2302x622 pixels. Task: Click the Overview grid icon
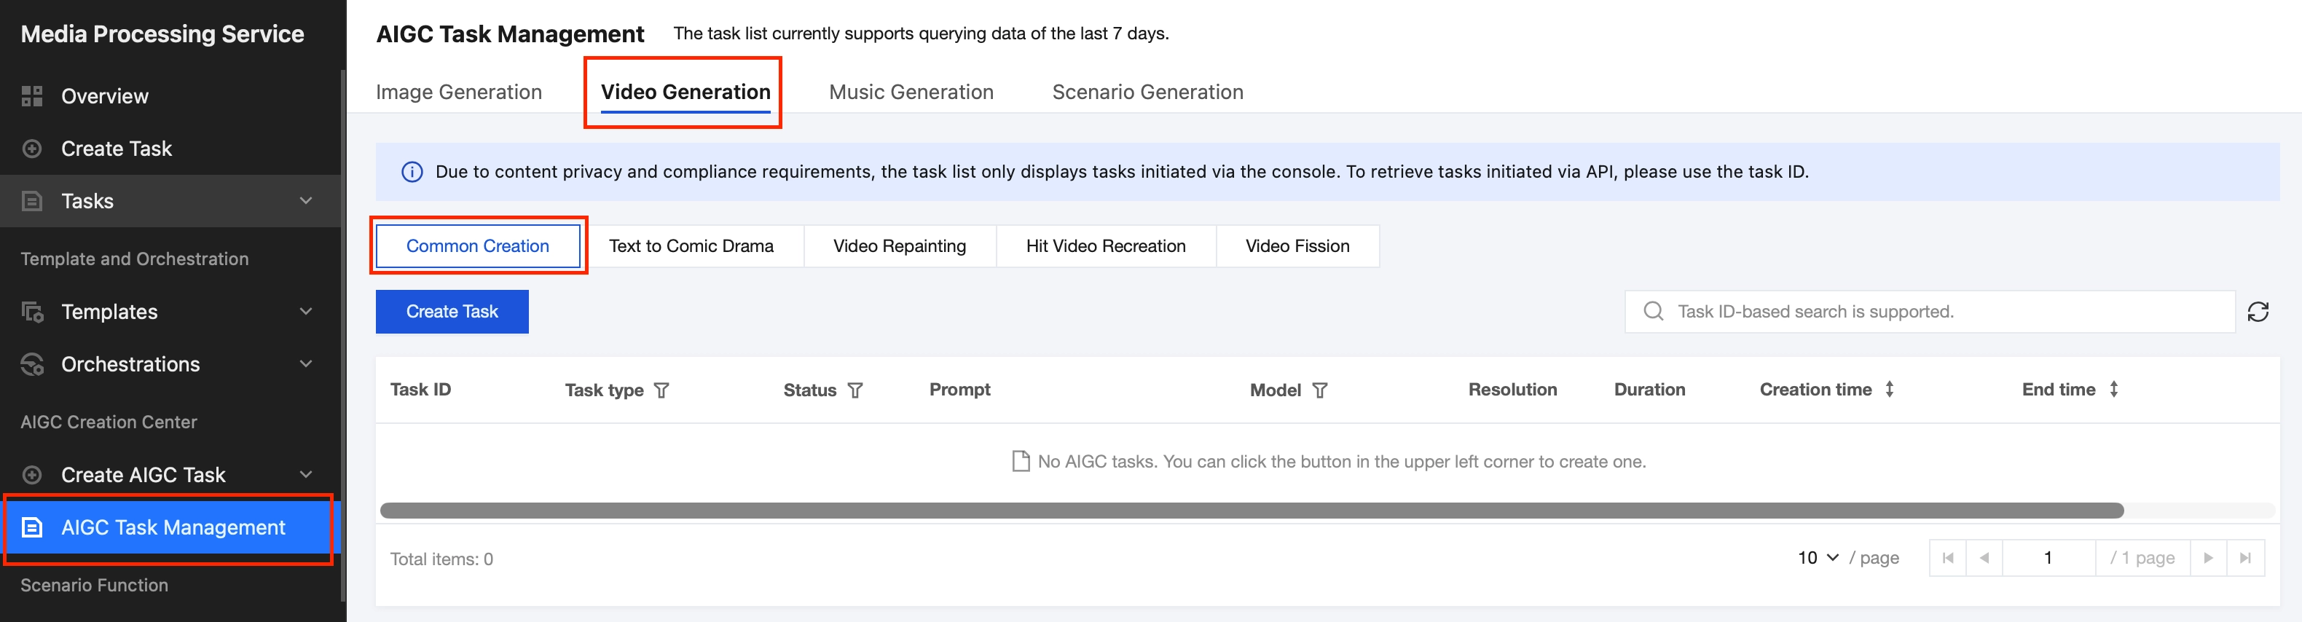[x=32, y=95]
